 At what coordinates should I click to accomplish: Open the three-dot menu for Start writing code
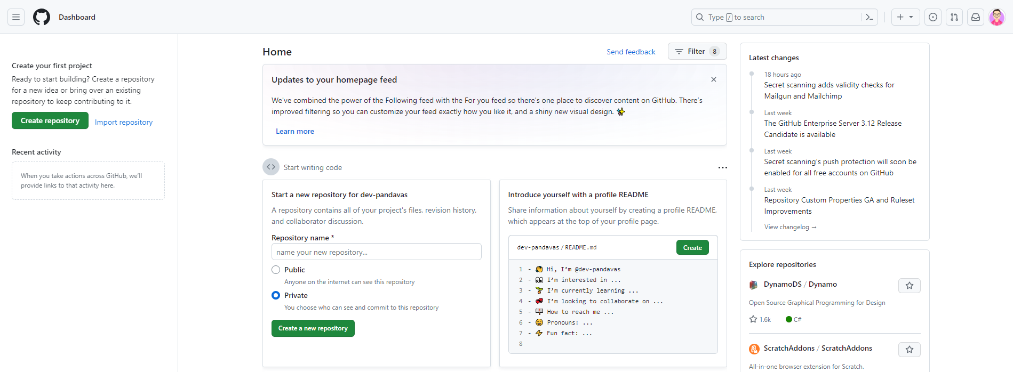tap(722, 167)
